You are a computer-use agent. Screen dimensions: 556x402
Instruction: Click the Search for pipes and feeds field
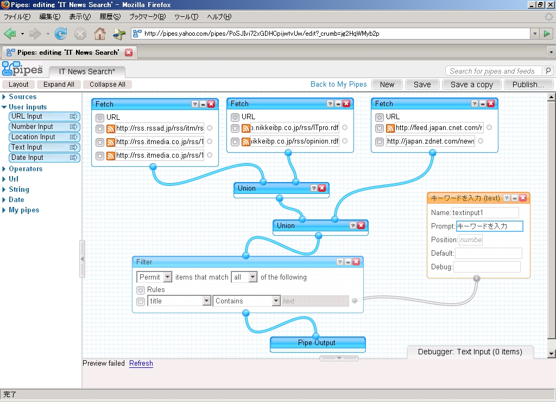pyautogui.click(x=493, y=71)
